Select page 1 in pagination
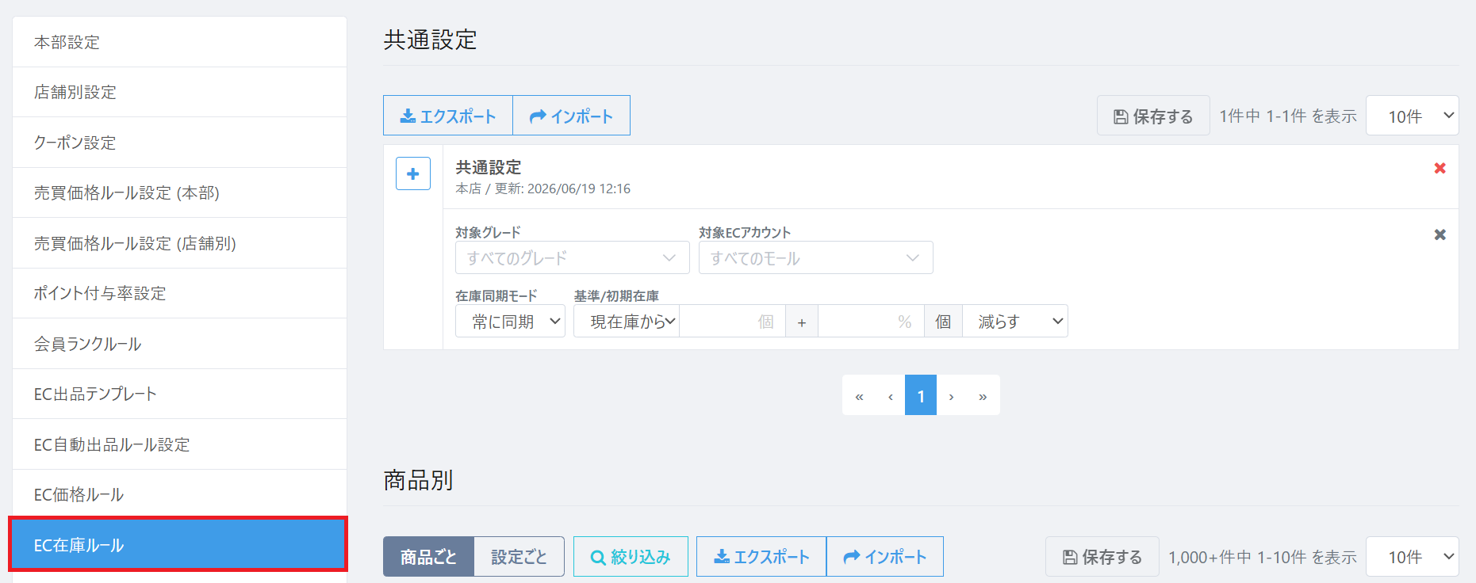The image size is (1476, 583). point(921,395)
